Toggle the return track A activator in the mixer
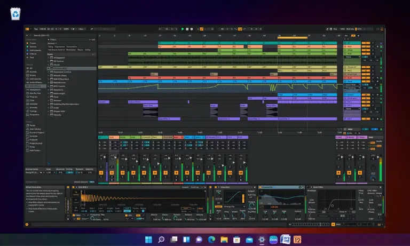This screenshot has height=246, width=410. (338, 173)
